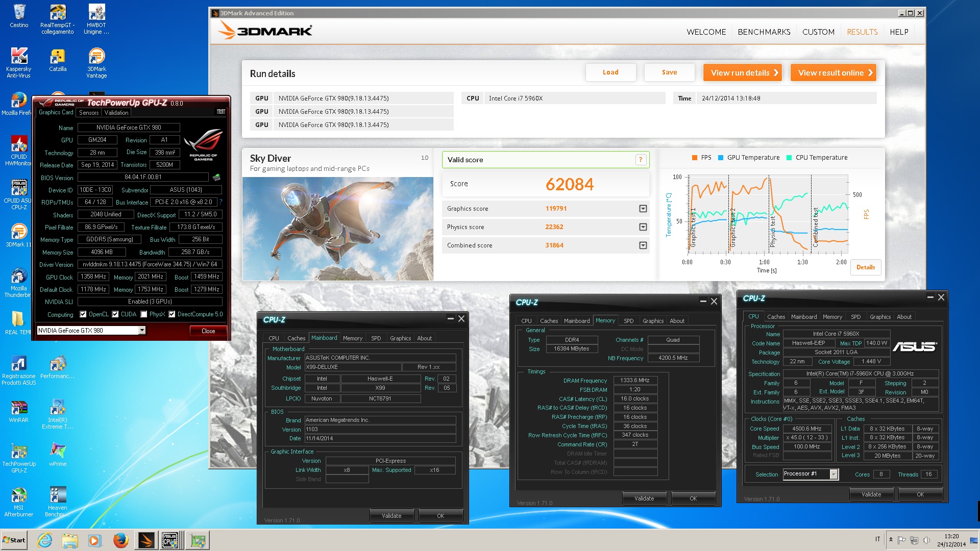
Task: Click Close button in GPU-Z
Action: coord(208,331)
